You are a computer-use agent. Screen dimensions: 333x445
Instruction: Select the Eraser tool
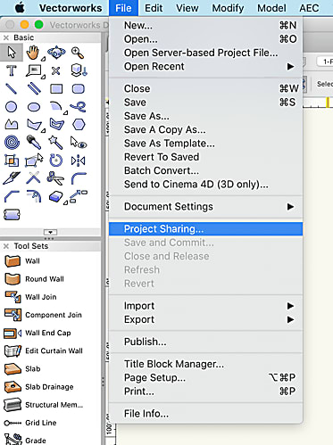pyautogui.click(x=56, y=196)
